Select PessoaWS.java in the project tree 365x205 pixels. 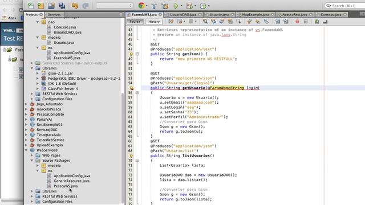click(66, 186)
